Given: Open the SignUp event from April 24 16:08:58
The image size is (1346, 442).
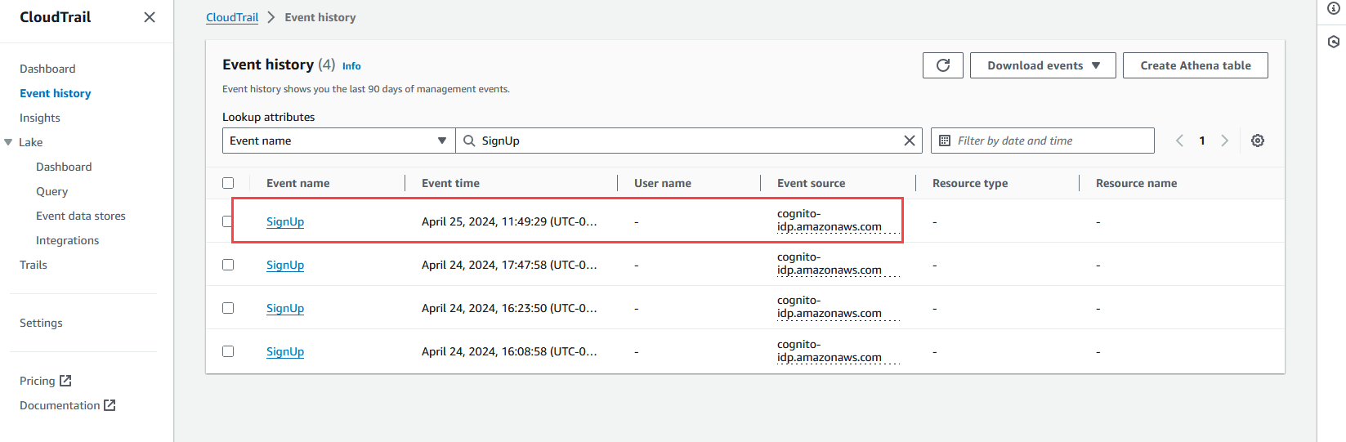Looking at the screenshot, I should pos(285,351).
